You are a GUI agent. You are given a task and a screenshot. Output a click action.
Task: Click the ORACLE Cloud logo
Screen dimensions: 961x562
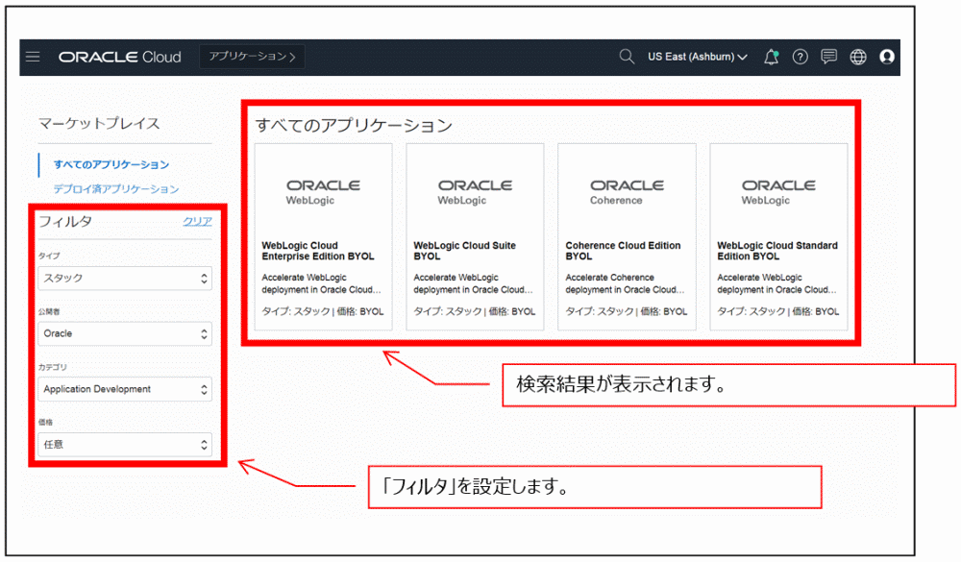[x=120, y=57]
